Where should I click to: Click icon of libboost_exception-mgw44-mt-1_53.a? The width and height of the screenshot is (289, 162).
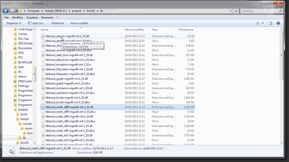coord(43,64)
